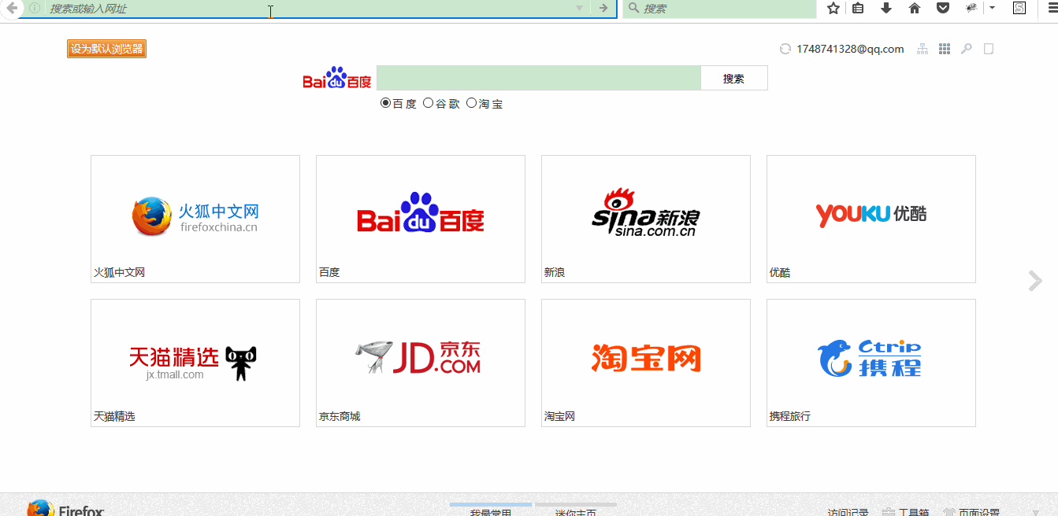The image size is (1058, 516).
Task: Switch to 迷你主页 tab
Action: point(576,510)
